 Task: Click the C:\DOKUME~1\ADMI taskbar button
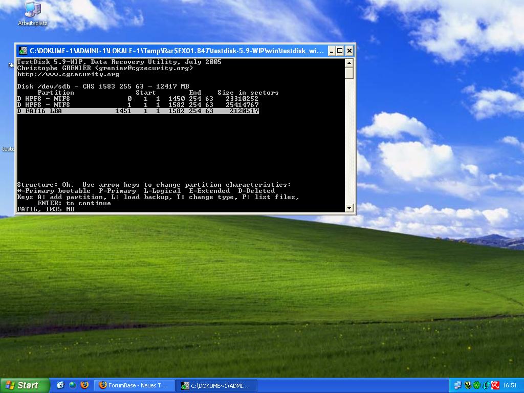coord(217,385)
